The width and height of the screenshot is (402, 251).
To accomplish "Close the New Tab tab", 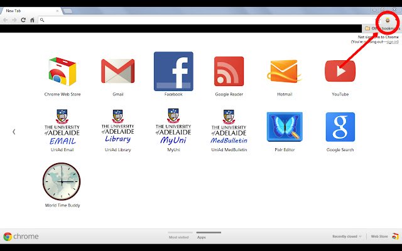I will [57, 11].
